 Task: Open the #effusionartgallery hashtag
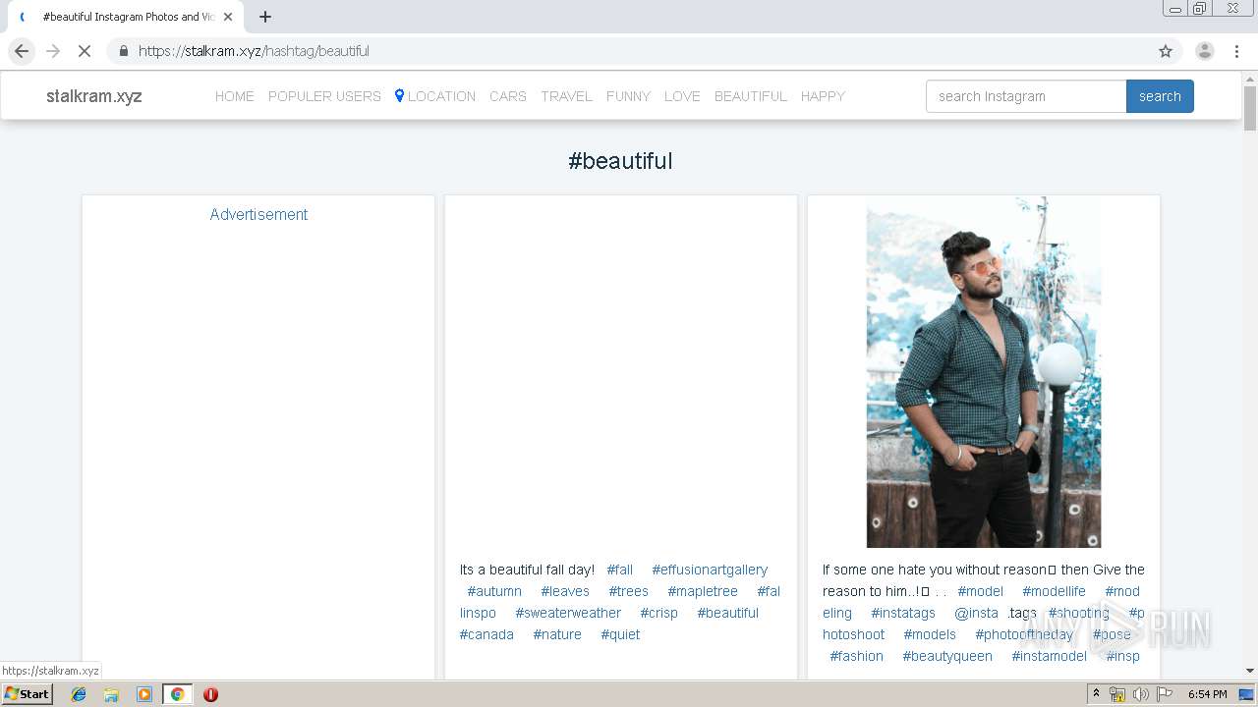[x=710, y=570]
